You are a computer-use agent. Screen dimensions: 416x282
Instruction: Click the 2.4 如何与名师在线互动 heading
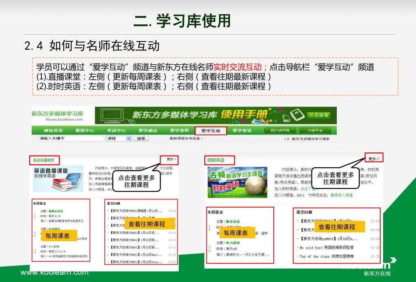tap(92, 46)
